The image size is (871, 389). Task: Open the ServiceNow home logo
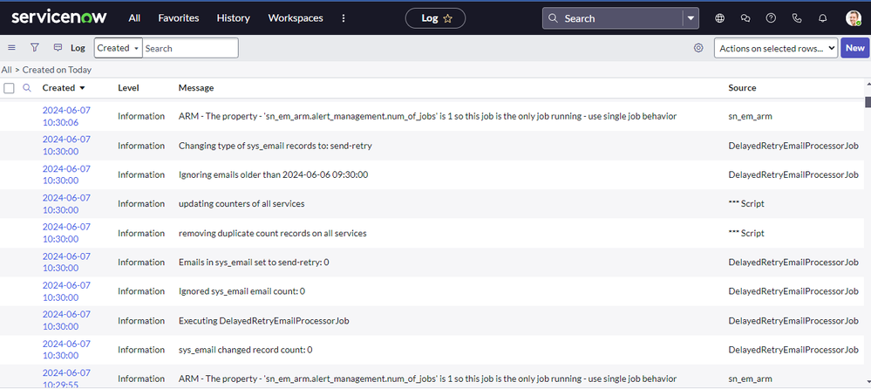coord(59,17)
